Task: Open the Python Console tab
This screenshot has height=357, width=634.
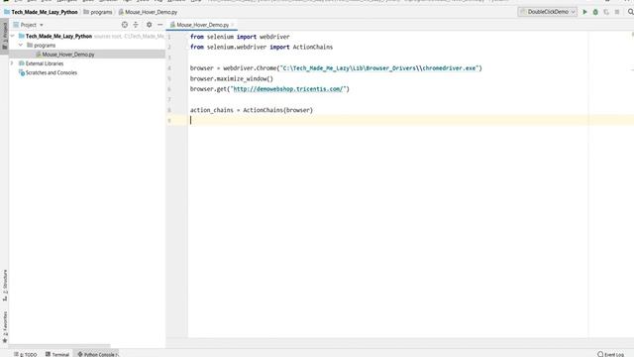Action: 97,354
